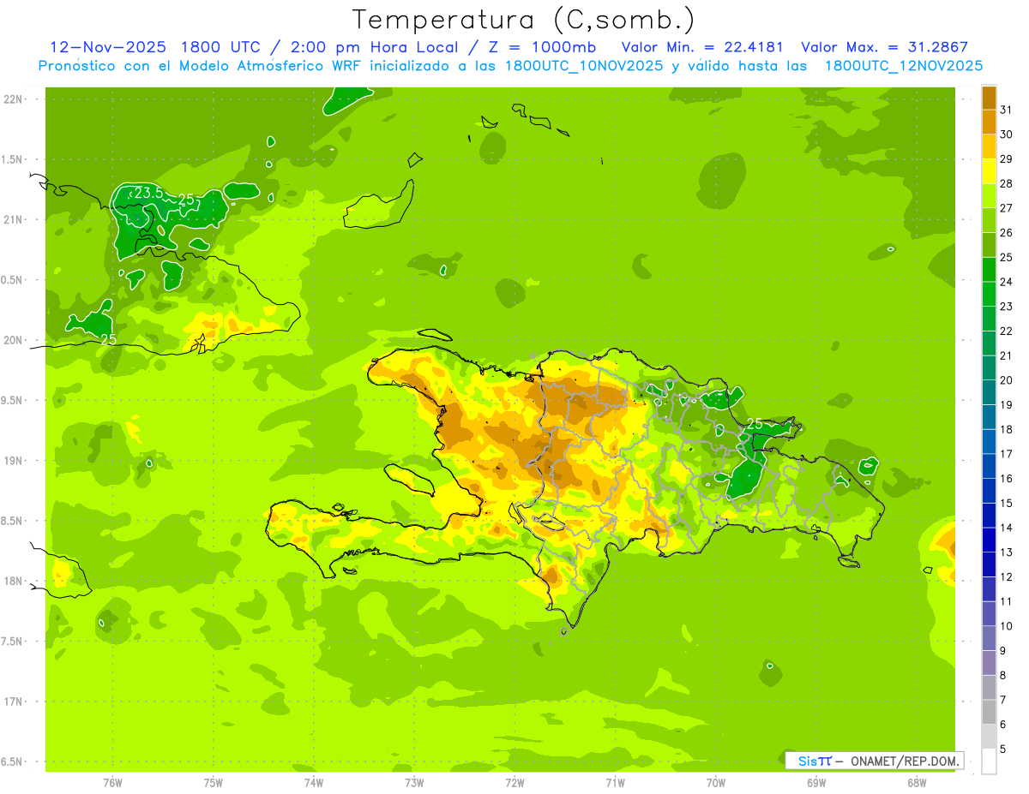Pick the purple swatch between 8 and 9
1029x794 pixels.
(x=989, y=663)
